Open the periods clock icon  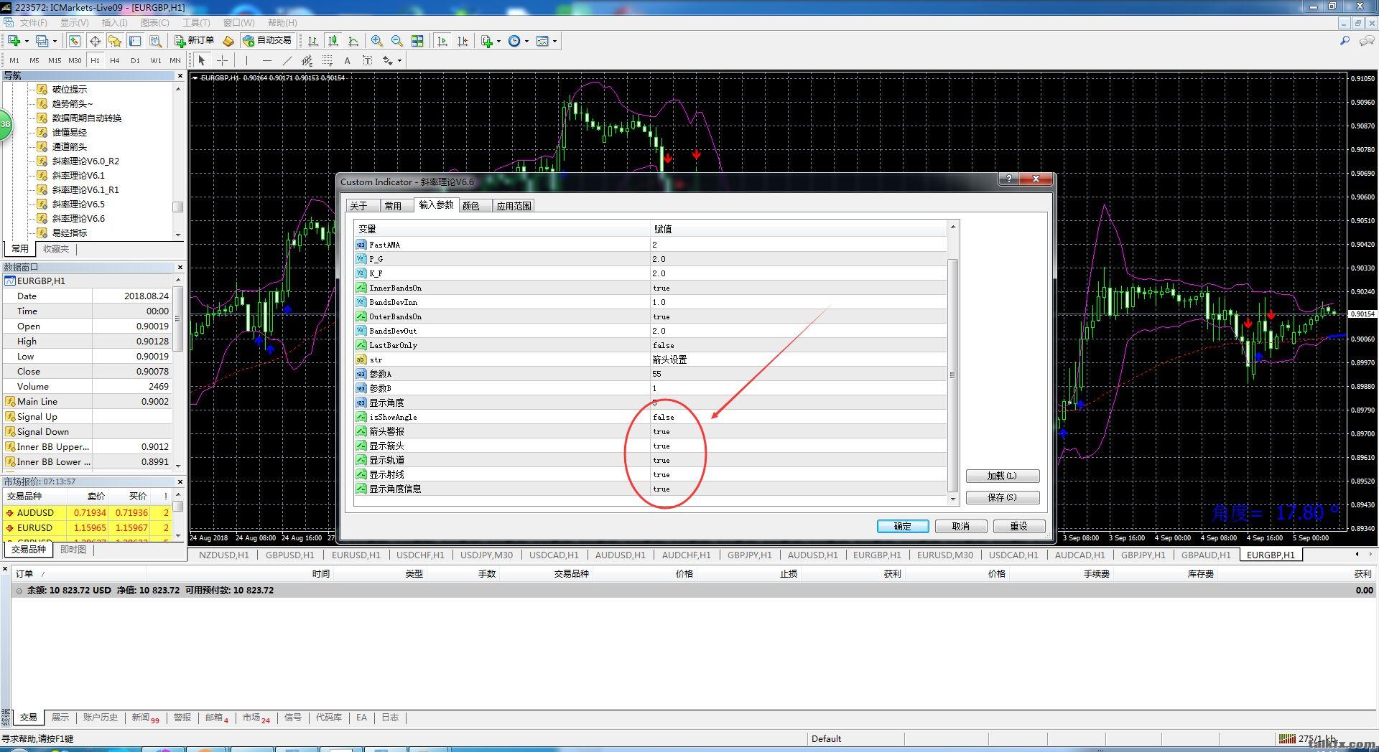[x=514, y=41]
